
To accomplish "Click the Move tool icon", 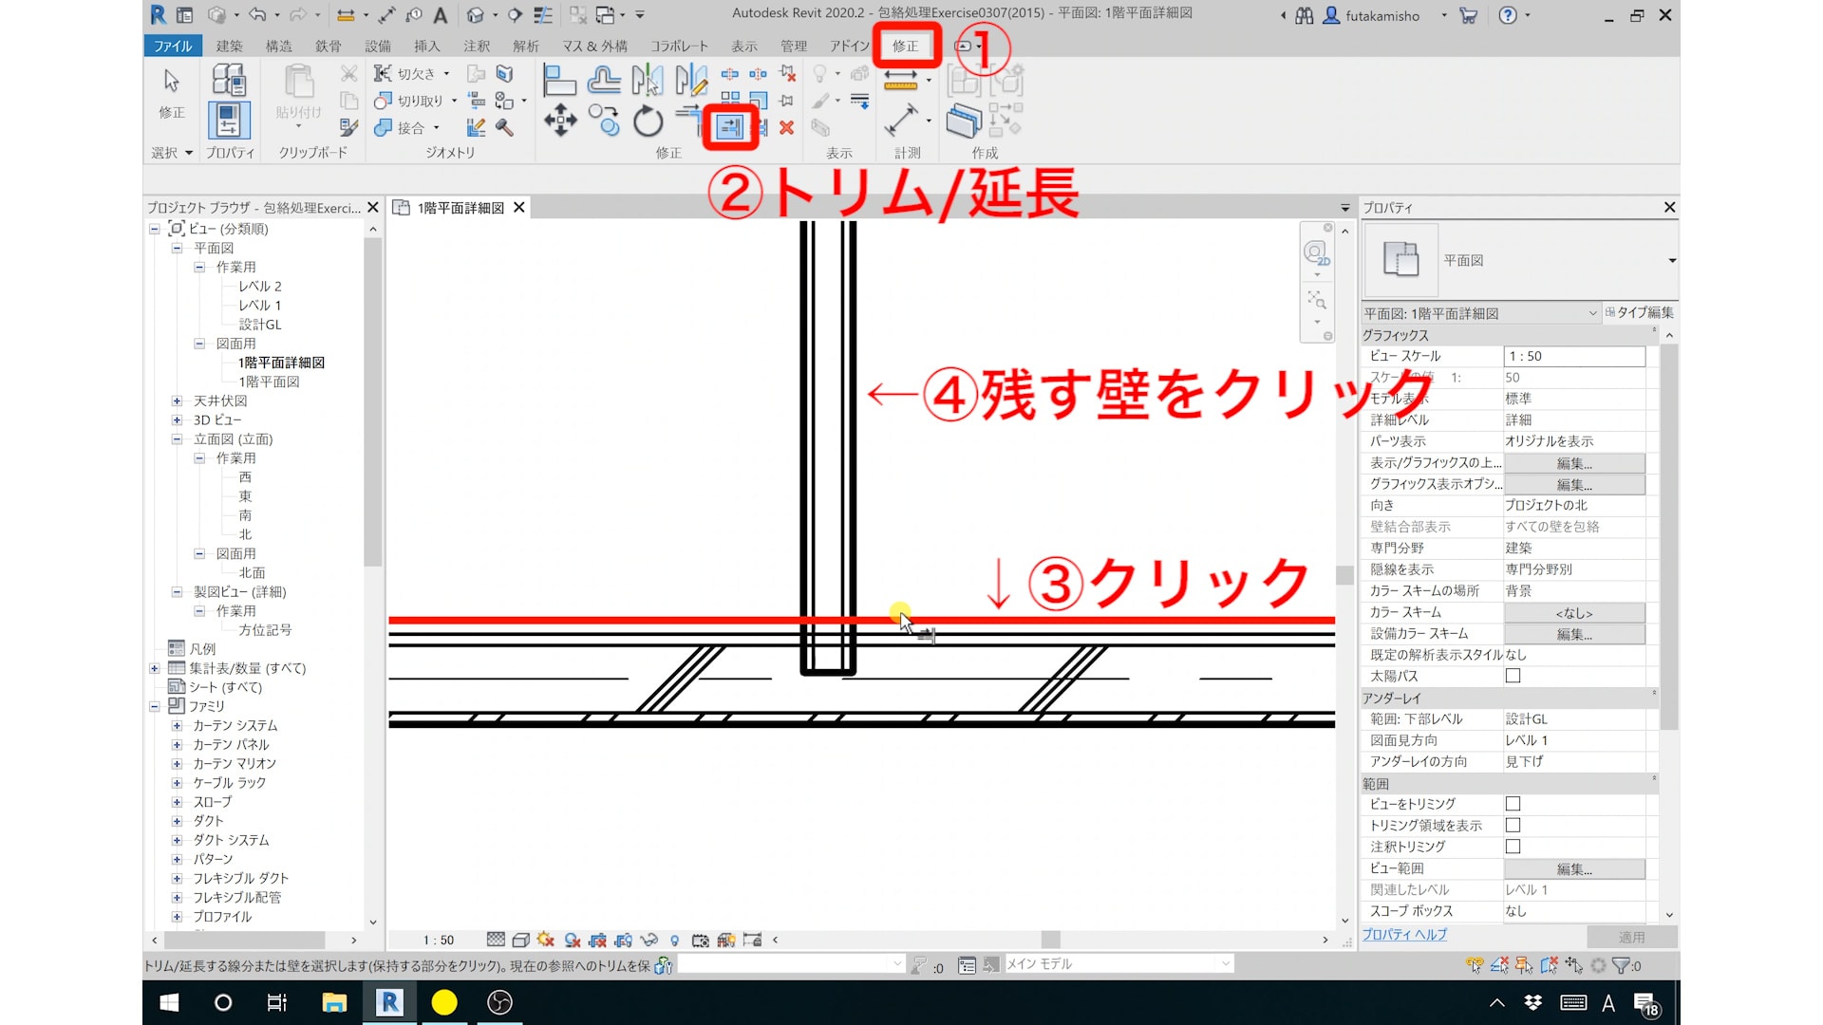I will tap(560, 121).
